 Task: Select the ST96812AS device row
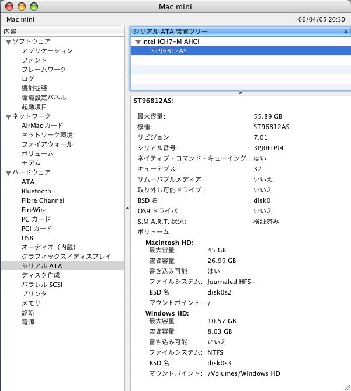[241, 51]
